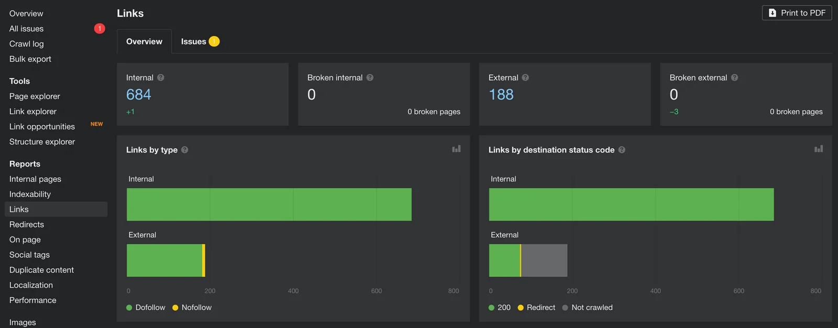Screen dimensions: 838x328
Task: Open the help tooltip for Links by type
Action: [184, 150]
